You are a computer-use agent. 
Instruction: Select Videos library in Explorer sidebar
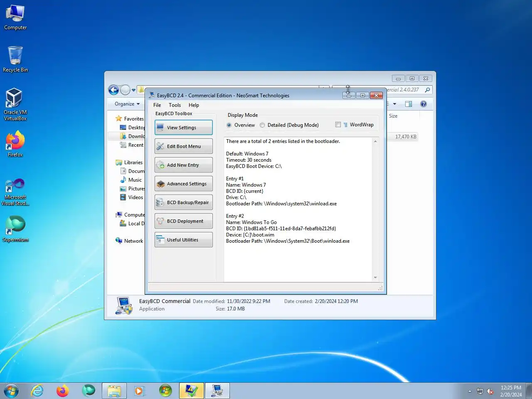pyautogui.click(x=131, y=197)
